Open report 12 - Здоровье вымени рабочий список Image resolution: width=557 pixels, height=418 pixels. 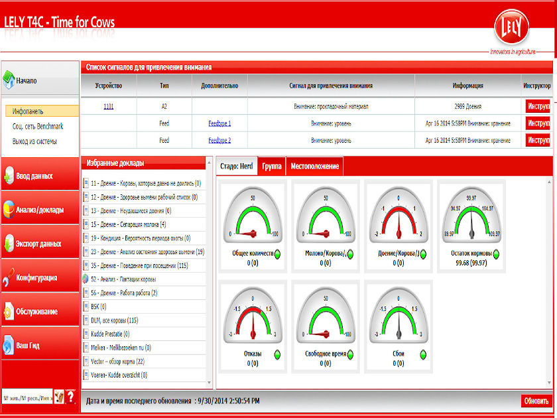[x=145, y=197]
